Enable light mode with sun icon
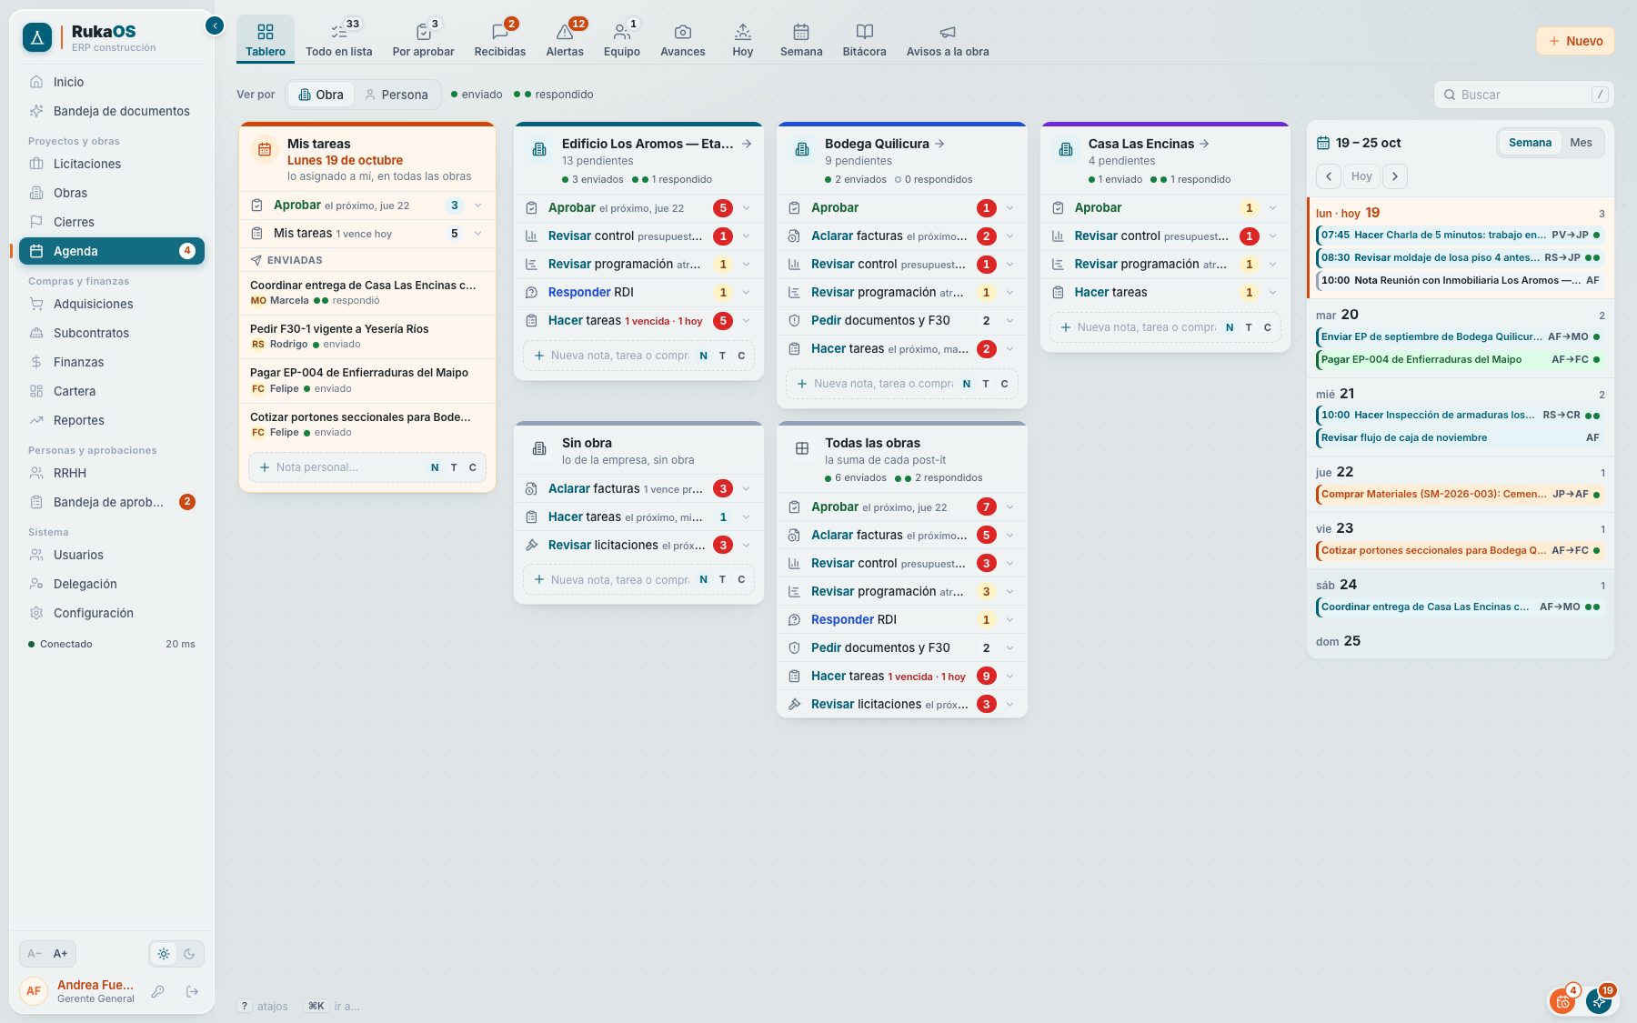The height and width of the screenshot is (1023, 1637). [164, 954]
